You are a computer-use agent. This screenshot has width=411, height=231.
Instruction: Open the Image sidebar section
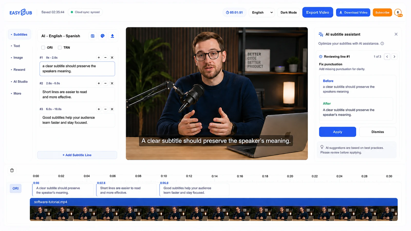pos(18,57)
